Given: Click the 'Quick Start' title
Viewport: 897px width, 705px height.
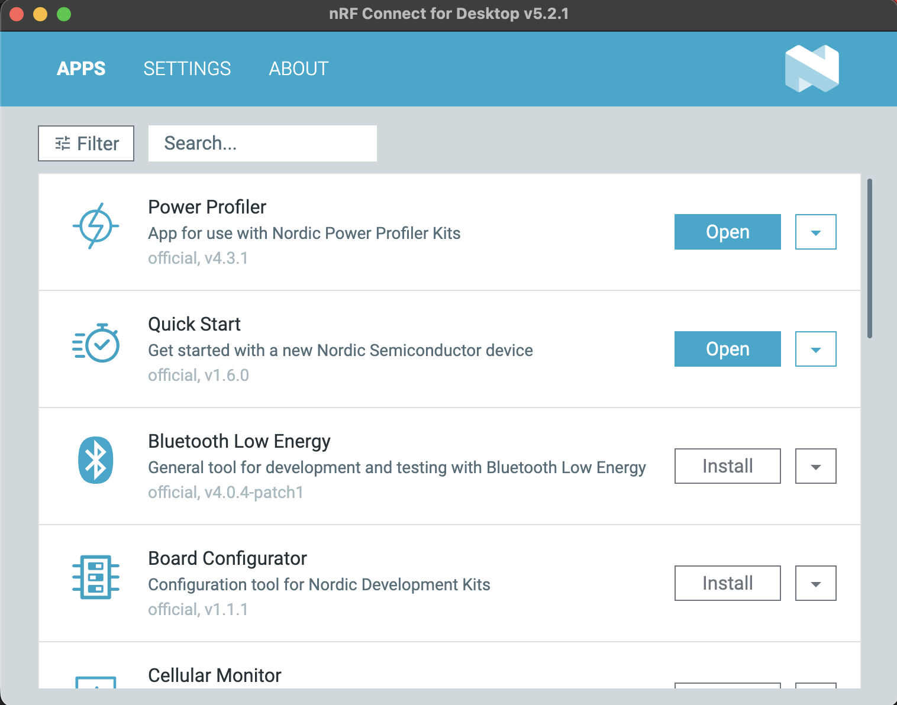Looking at the screenshot, I should click(x=194, y=324).
